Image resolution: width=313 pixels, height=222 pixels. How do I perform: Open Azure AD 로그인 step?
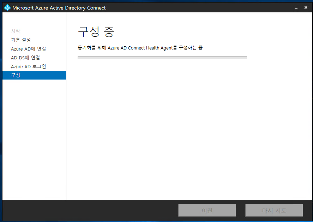(29, 66)
